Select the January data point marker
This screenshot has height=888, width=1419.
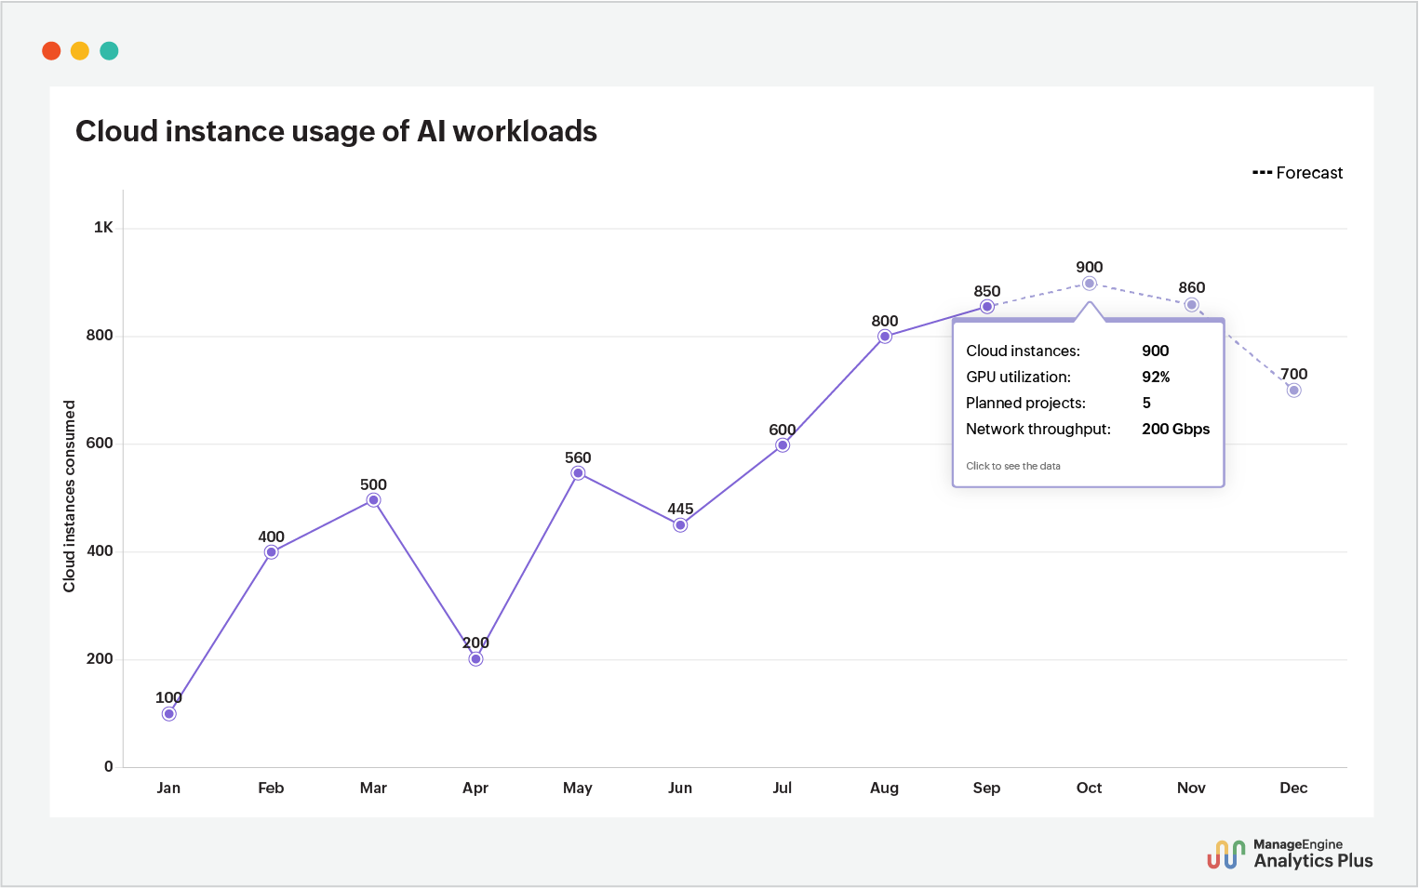pyautogui.click(x=168, y=713)
